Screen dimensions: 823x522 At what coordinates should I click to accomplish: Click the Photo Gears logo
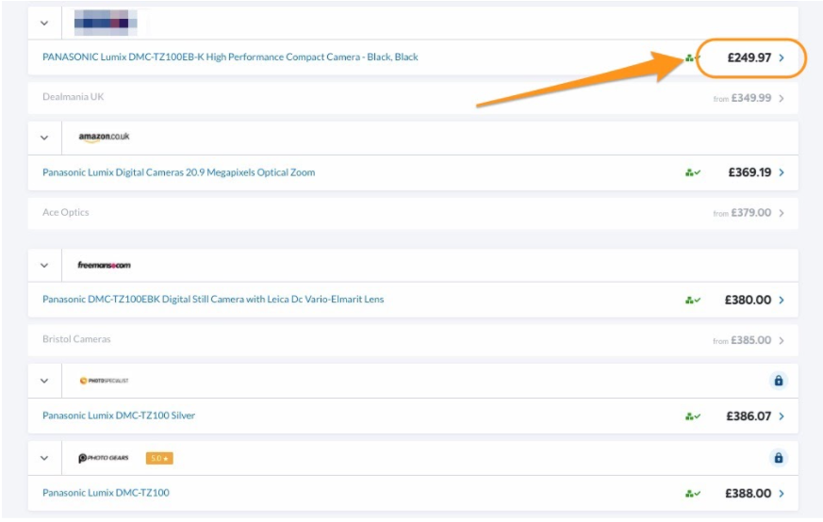click(104, 458)
